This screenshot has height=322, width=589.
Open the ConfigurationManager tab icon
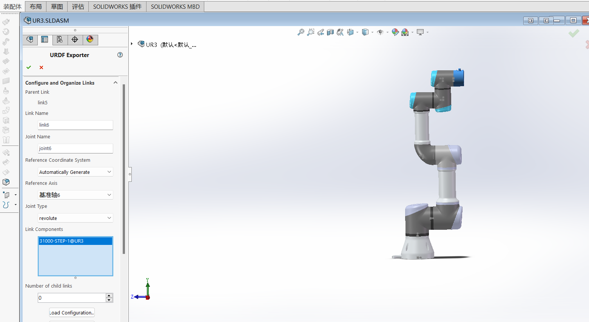click(x=60, y=40)
